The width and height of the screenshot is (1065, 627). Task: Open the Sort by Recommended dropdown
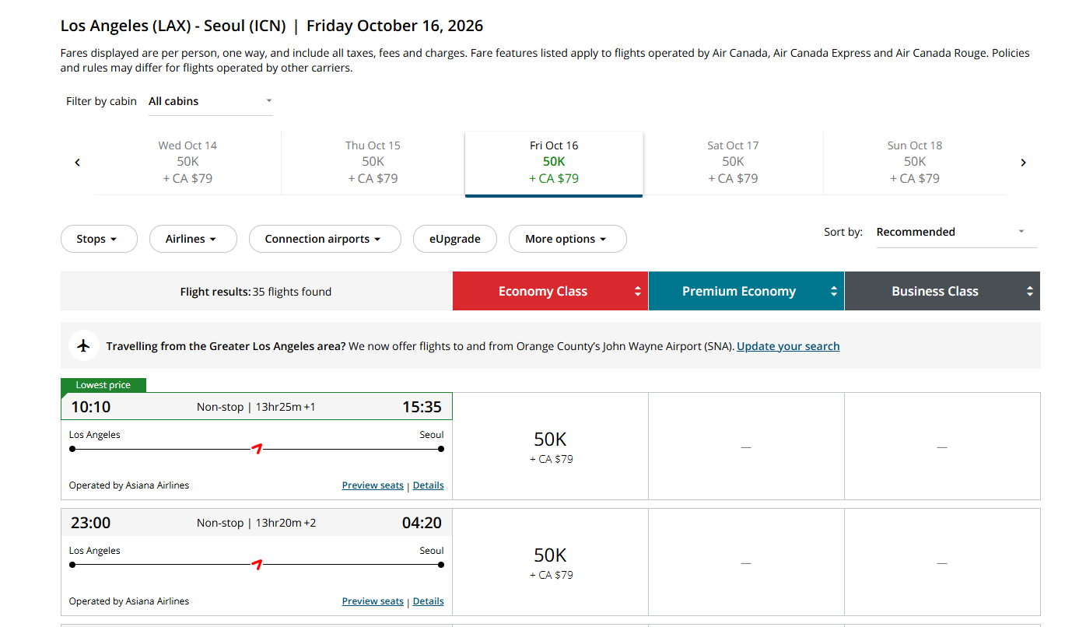(x=956, y=232)
